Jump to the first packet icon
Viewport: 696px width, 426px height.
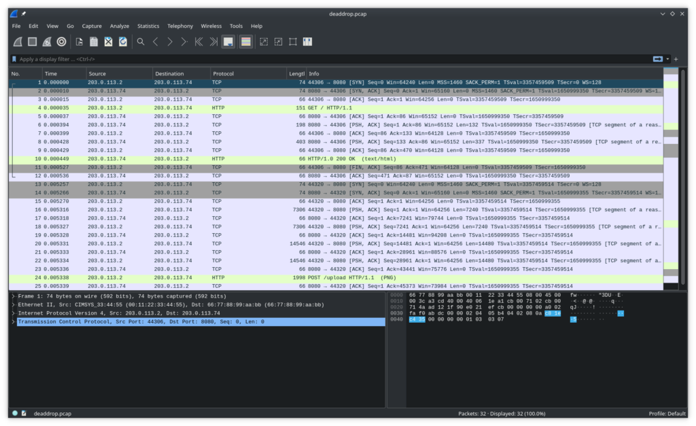tap(198, 41)
